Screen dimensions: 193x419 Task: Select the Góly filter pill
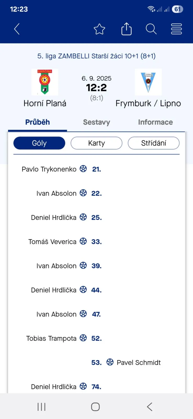[x=39, y=143]
